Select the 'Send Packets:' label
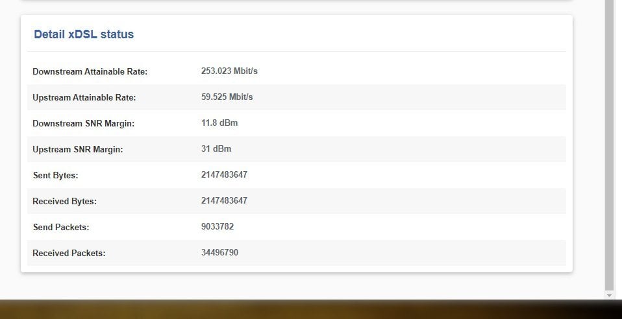Viewport: 622px width, 319px height. (x=61, y=227)
